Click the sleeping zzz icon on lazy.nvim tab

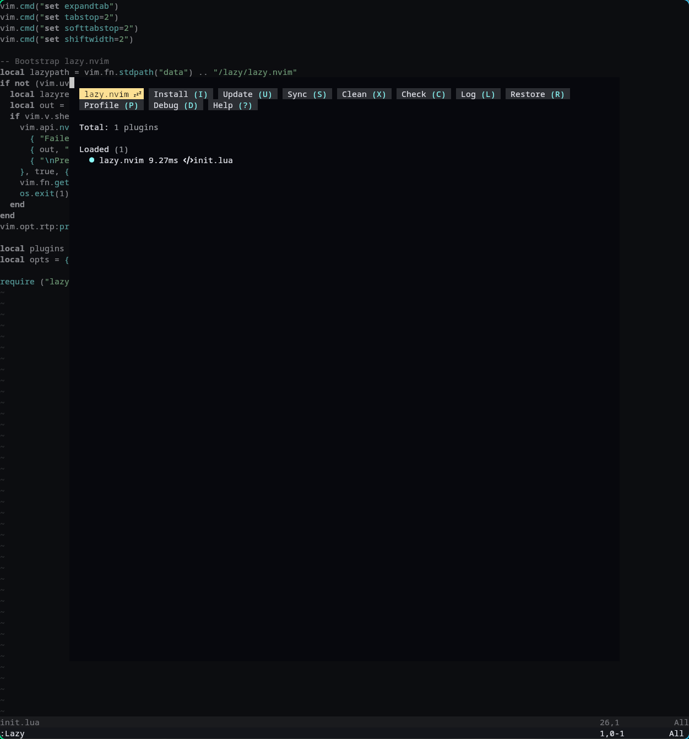[138, 94]
